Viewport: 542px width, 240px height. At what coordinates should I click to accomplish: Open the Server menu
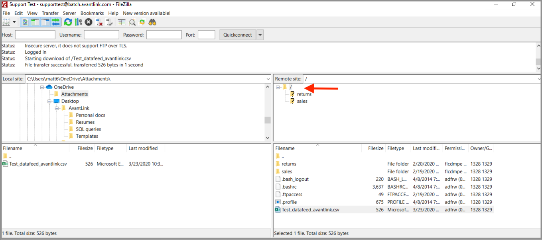(x=69, y=13)
